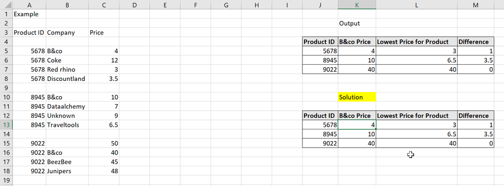Select row 1 header

tap(6, 14)
